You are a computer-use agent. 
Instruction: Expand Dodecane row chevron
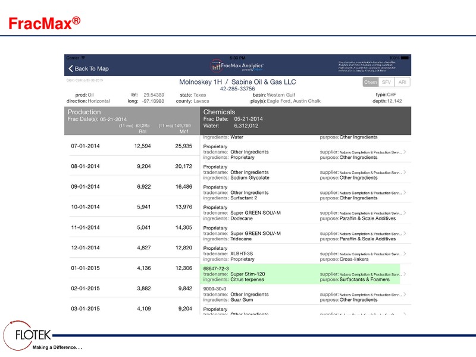(x=405, y=213)
